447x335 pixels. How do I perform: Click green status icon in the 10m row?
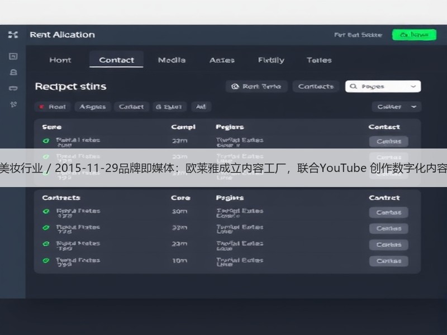click(x=46, y=260)
